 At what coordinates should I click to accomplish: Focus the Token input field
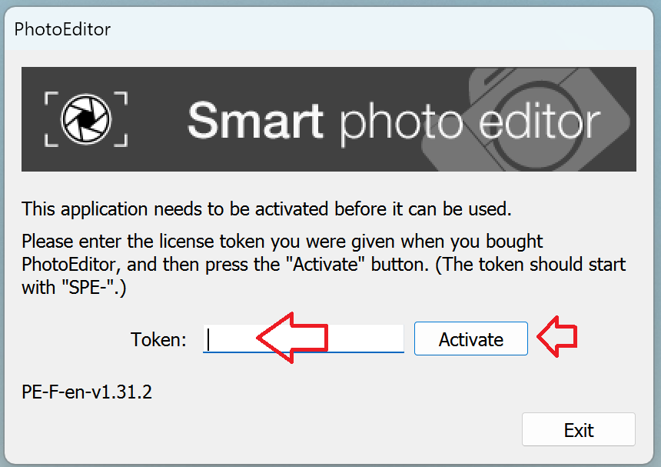304,339
